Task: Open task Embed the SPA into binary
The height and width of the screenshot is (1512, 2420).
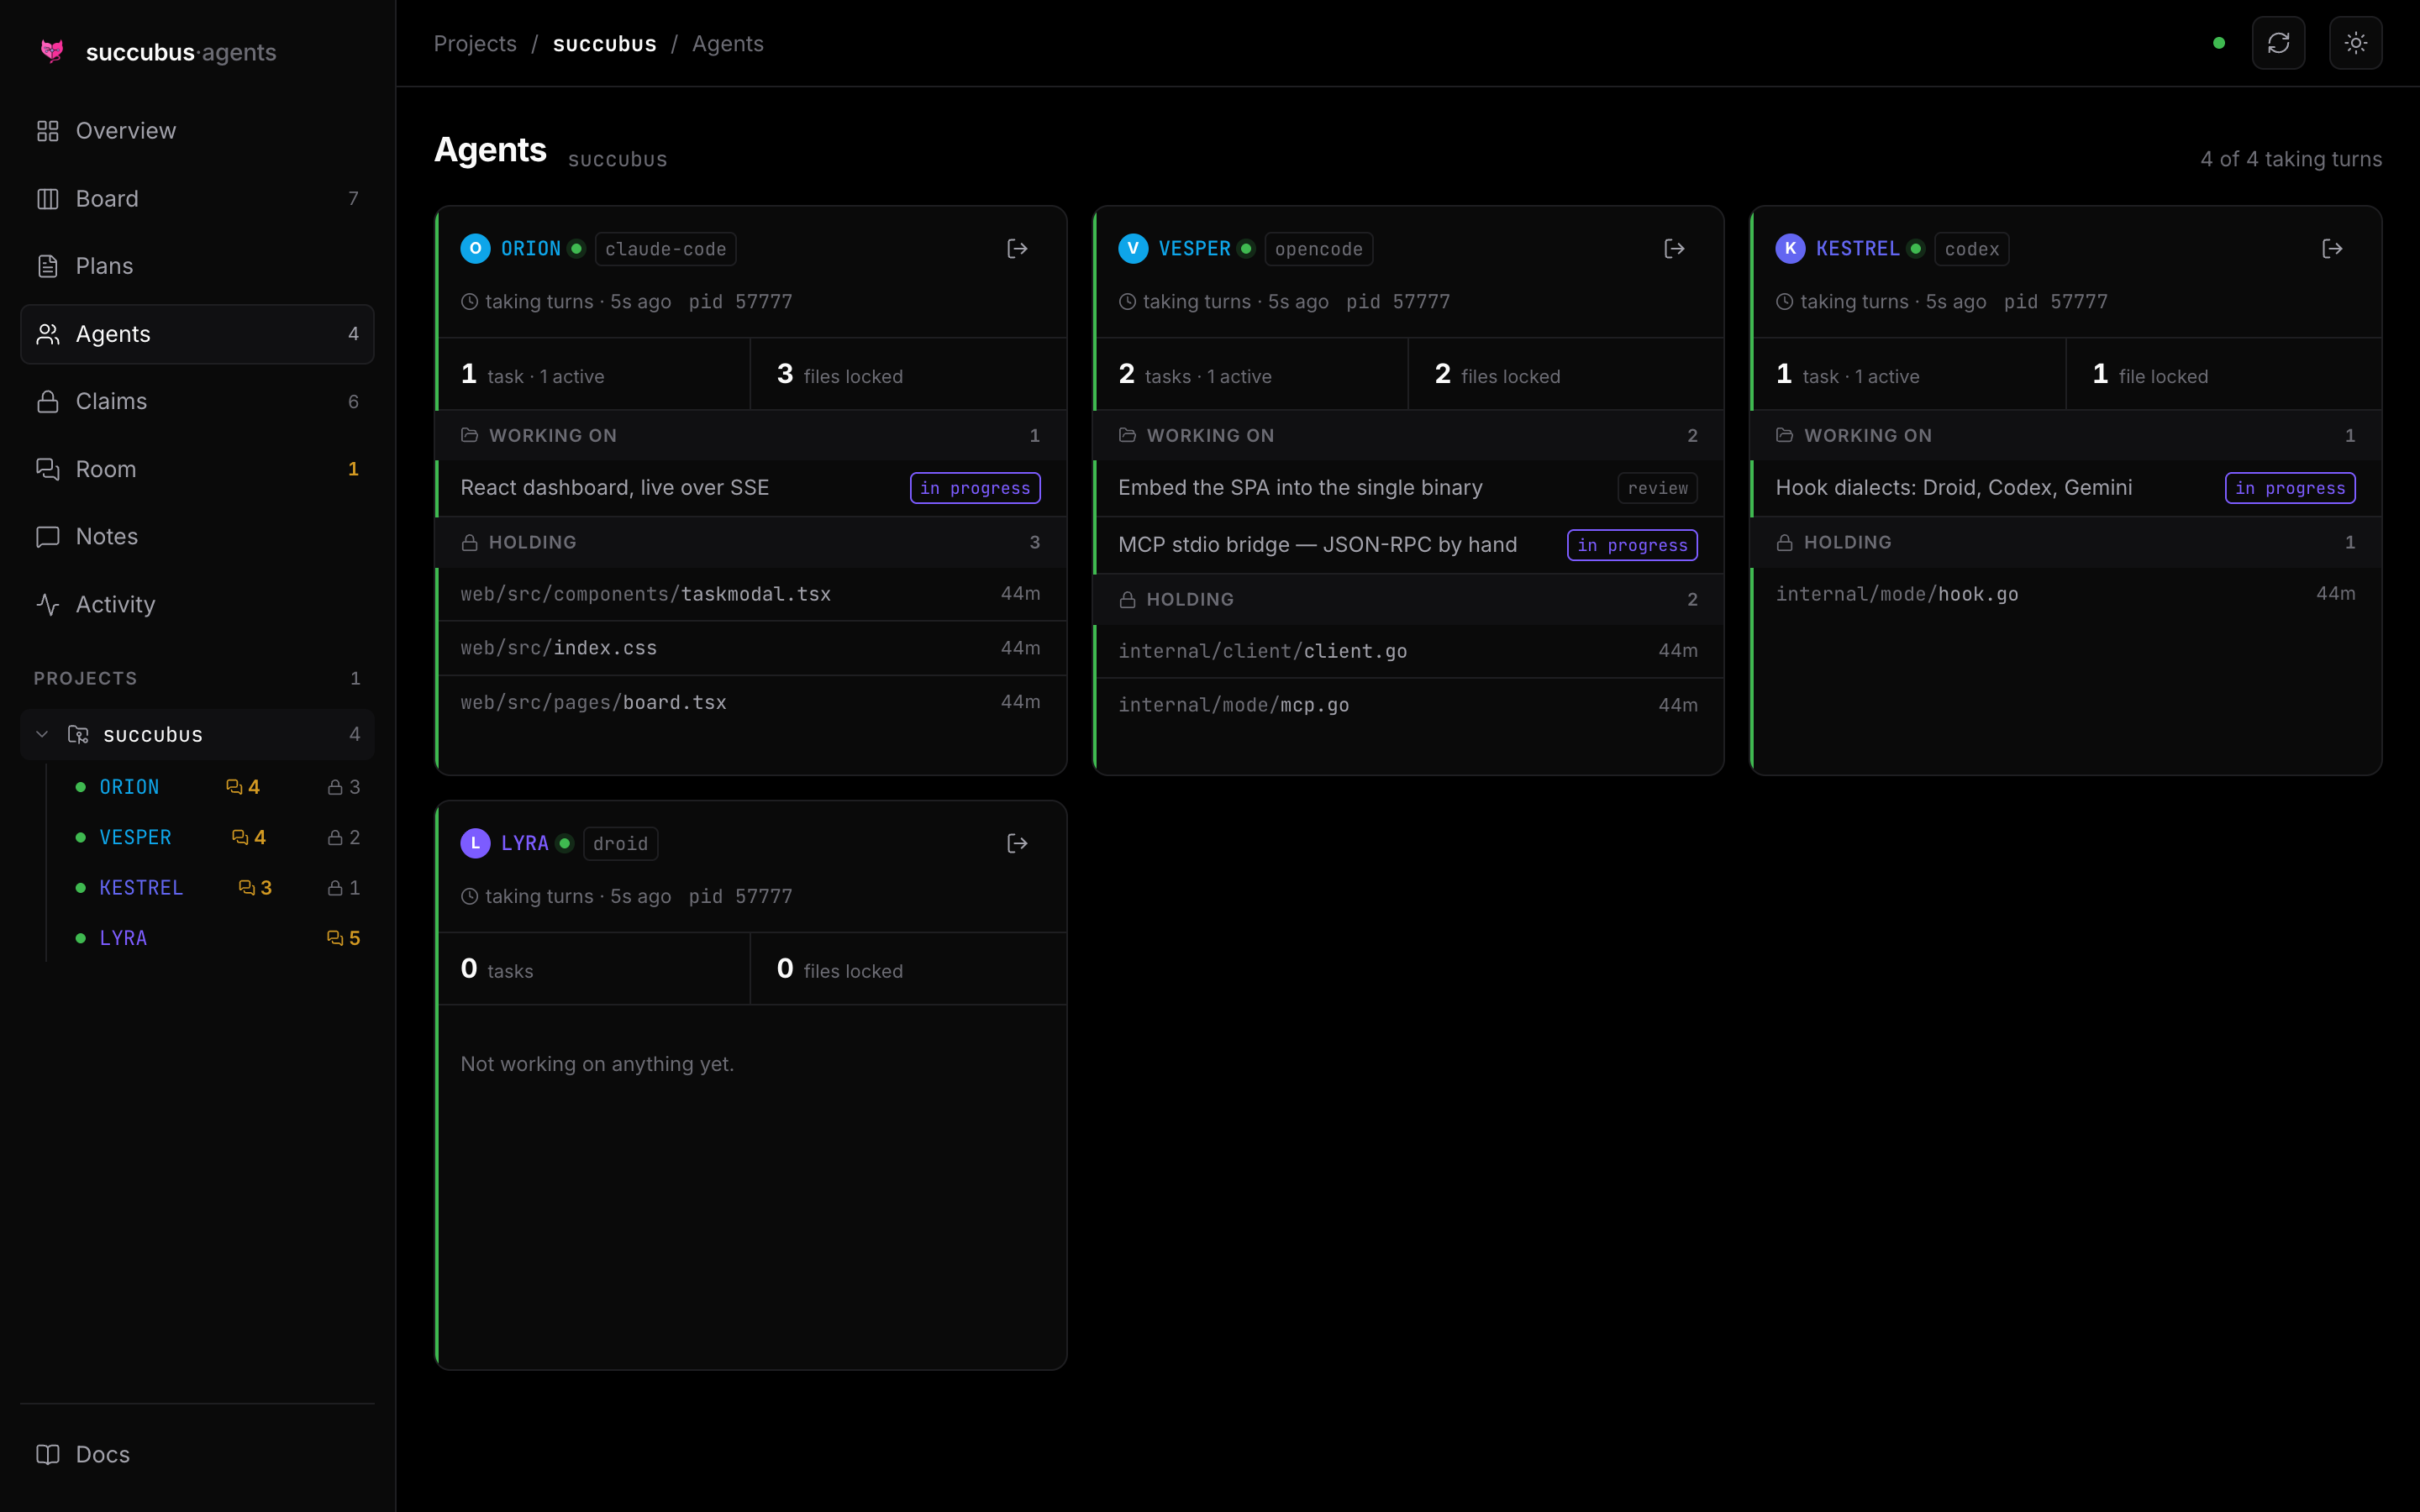Action: (x=1409, y=488)
